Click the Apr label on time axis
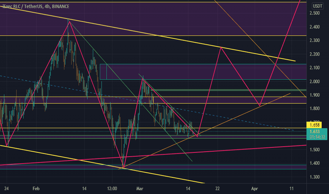This screenshot has width=329, height=194. pos(255,189)
